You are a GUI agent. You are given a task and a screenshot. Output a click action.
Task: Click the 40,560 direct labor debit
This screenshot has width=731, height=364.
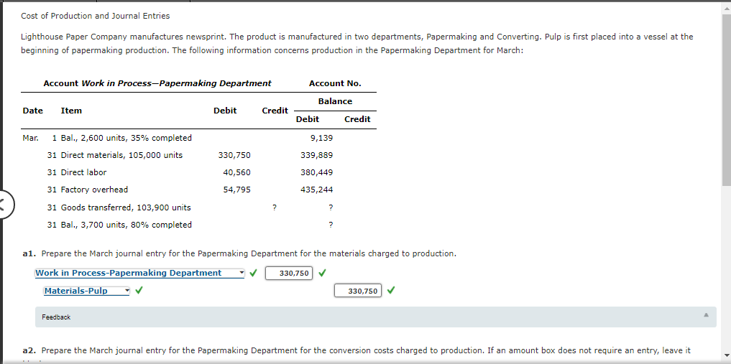point(236,172)
